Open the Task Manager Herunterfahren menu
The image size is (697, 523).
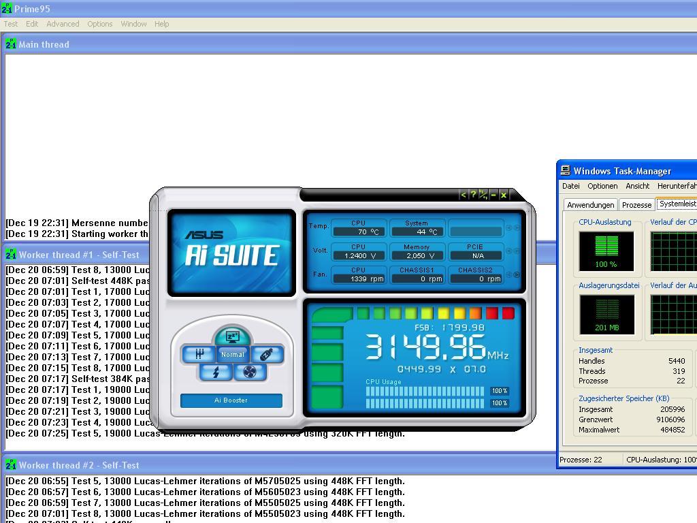pyautogui.click(x=677, y=186)
